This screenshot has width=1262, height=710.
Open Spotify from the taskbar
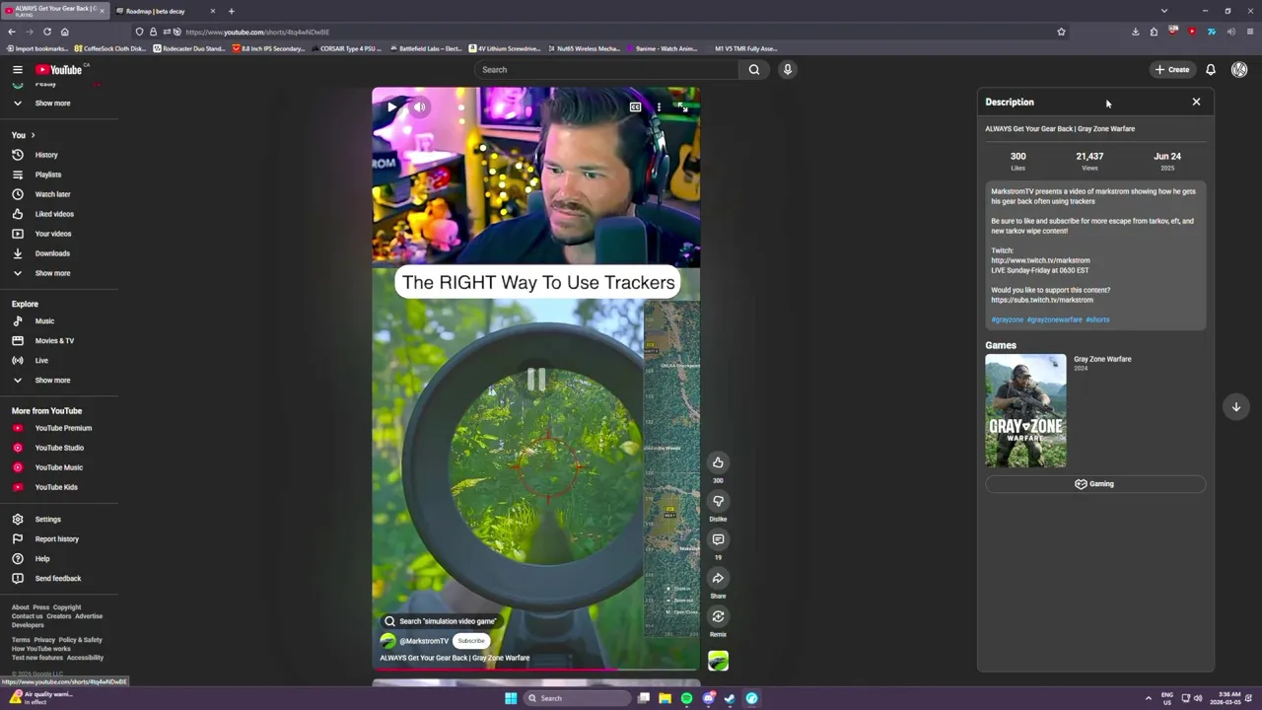(686, 698)
